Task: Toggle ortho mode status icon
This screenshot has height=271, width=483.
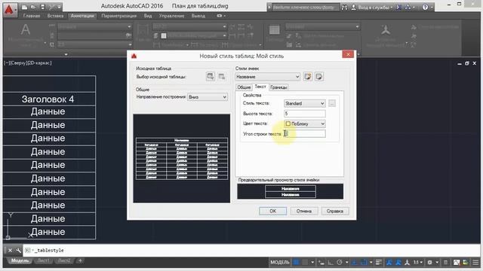Action: [331, 262]
